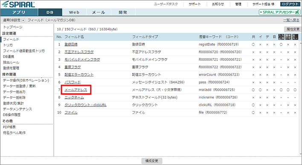Open the モバイルドメインフラグ field link
This screenshot has width=302, height=165.
point(82,59)
